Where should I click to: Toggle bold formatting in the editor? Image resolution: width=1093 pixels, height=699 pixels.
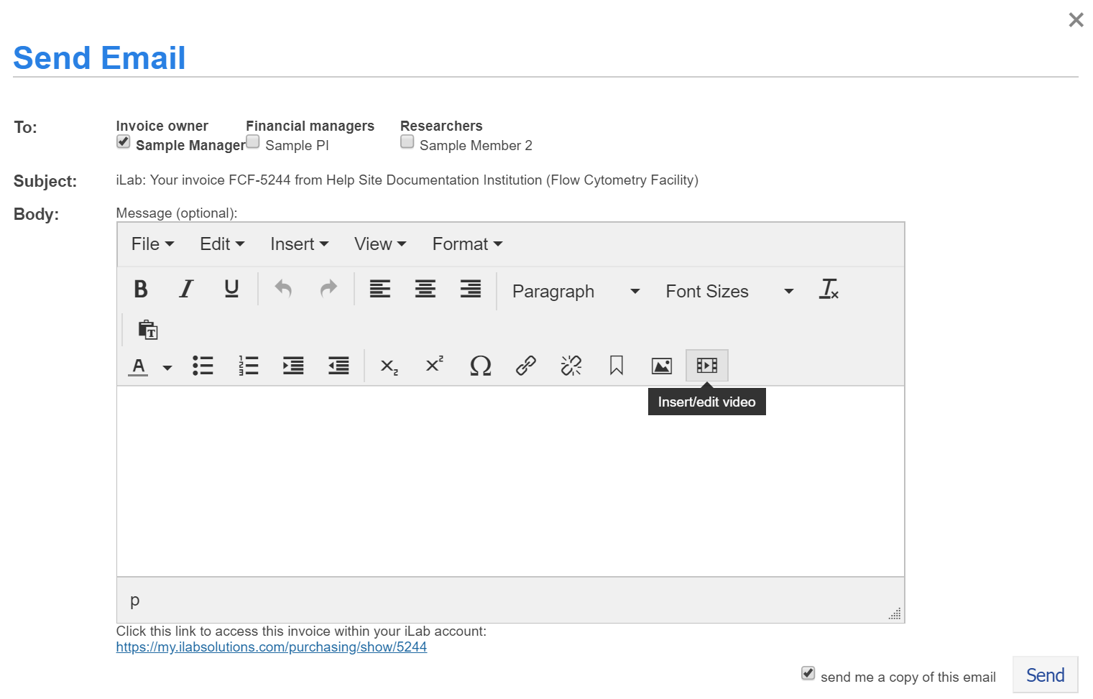point(141,290)
